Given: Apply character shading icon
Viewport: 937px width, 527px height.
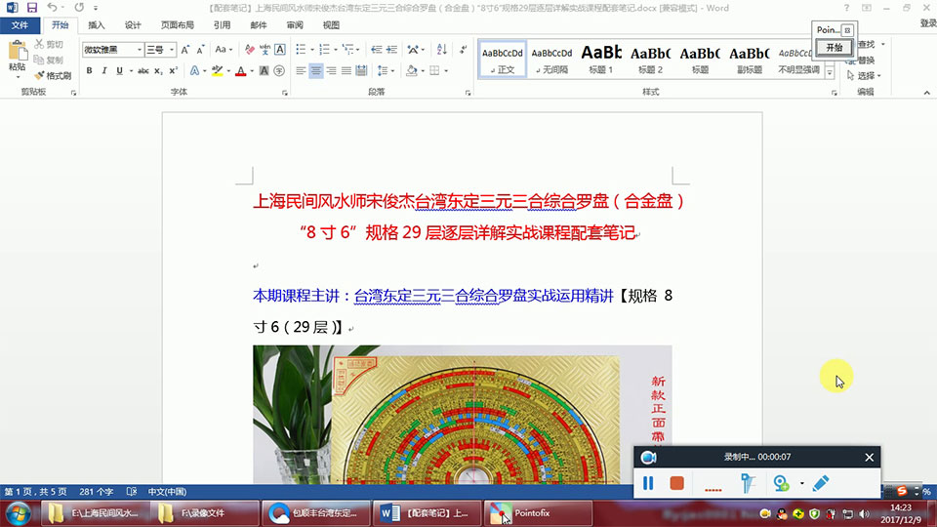Looking at the screenshot, I should pos(264,71).
